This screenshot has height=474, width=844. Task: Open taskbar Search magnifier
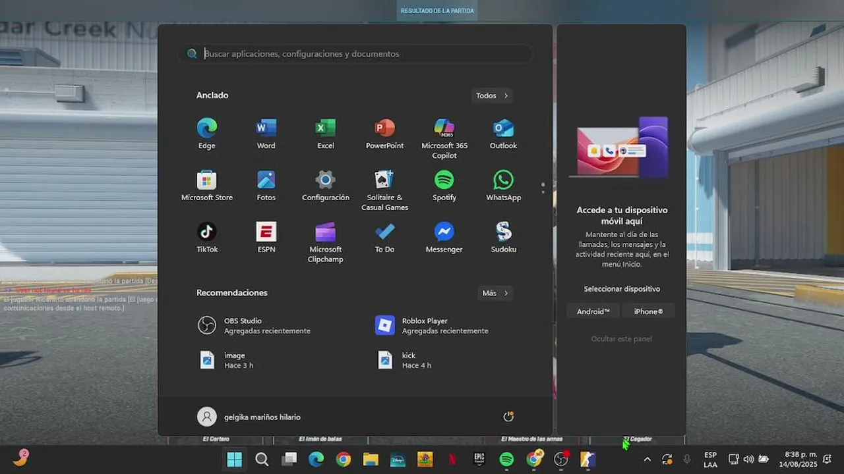[x=262, y=460]
